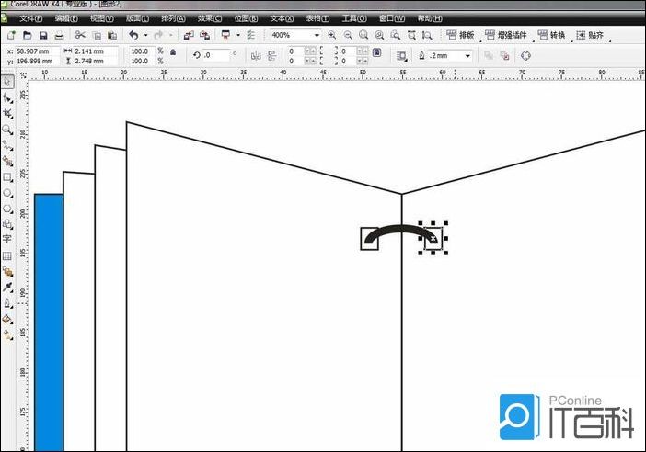Click the 排版 plugin button
646x452 pixels.
[460, 36]
